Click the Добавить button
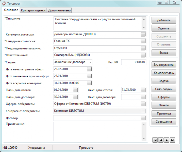Screen dimensions: 182x152 (x=163, y=20)
